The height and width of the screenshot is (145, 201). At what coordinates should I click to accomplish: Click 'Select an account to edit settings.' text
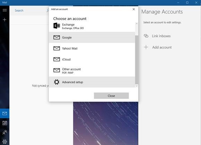[162, 22]
